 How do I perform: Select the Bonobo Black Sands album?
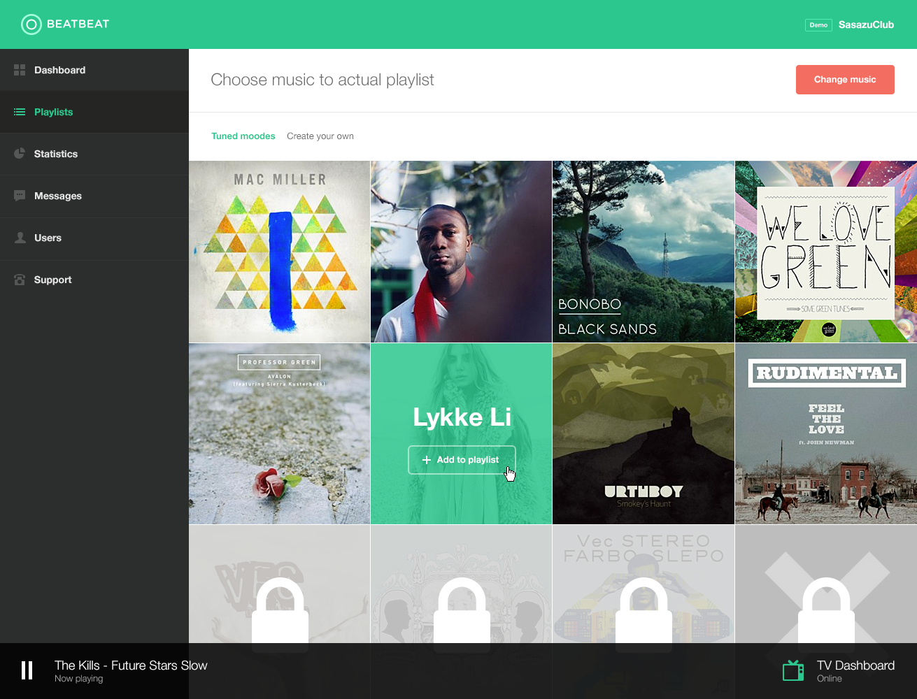tap(644, 252)
